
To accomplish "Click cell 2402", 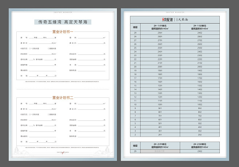I will (200, 52).
